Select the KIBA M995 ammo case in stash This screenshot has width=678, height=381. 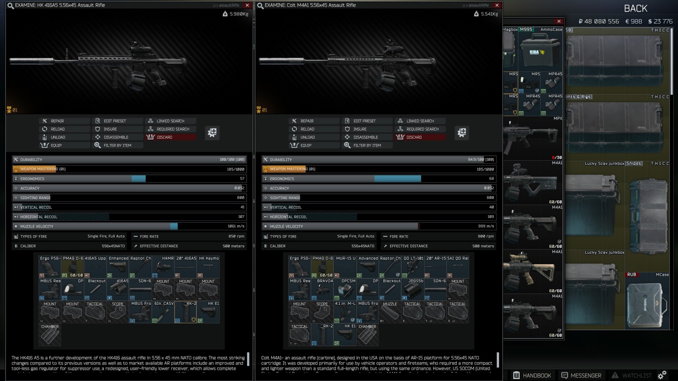point(541,49)
